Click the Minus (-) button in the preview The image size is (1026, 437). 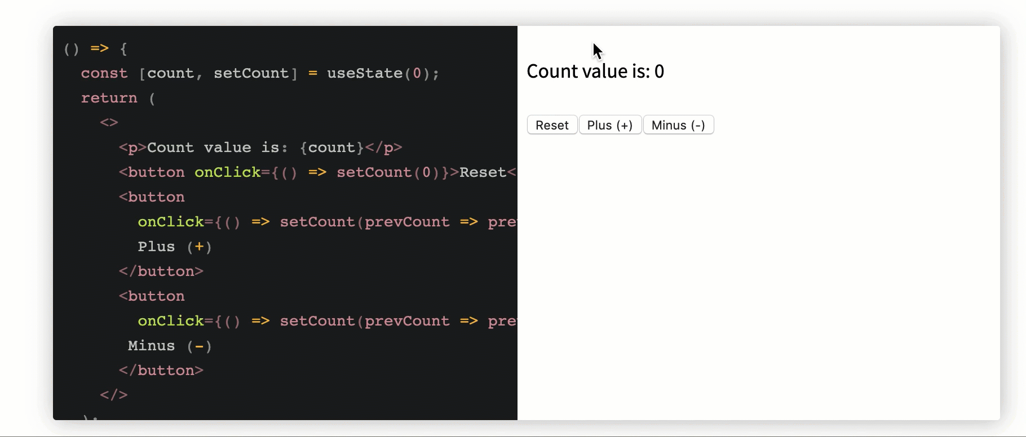click(678, 125)
